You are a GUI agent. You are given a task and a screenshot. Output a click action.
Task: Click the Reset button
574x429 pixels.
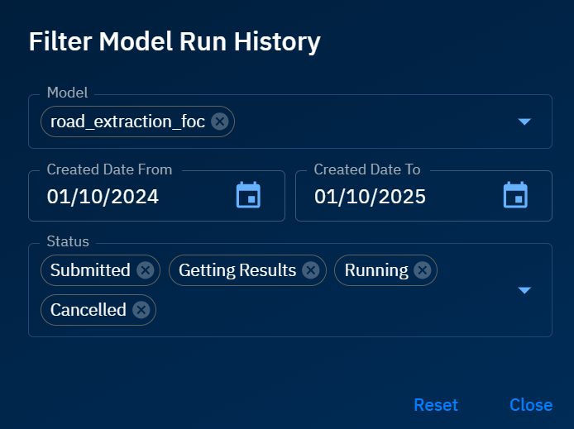point(436,405)
